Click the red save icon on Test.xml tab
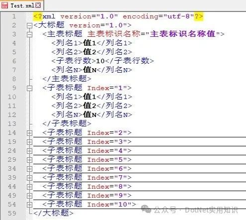This screenshot has height=220, width=246. point(4,5)
